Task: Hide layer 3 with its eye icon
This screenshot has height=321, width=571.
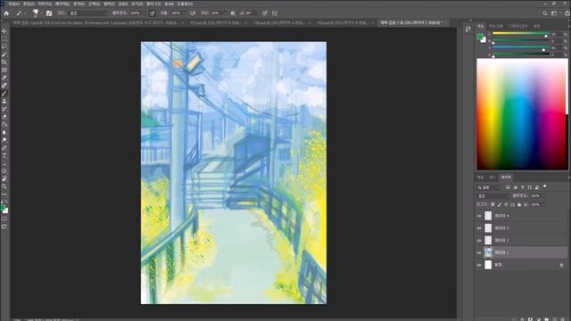Action: pyautogui.click(x=479, y=228)
